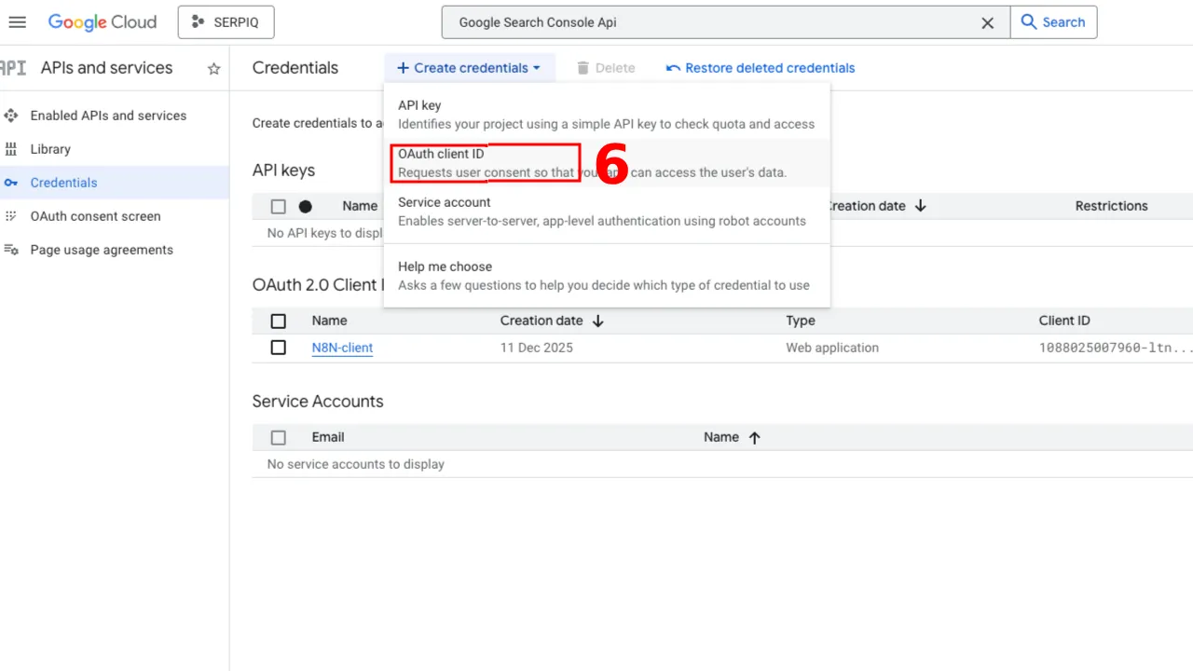This screenshot has width=1193, height=671.
Task: Clear the search box with X icon
Action: tap(987, 22)
